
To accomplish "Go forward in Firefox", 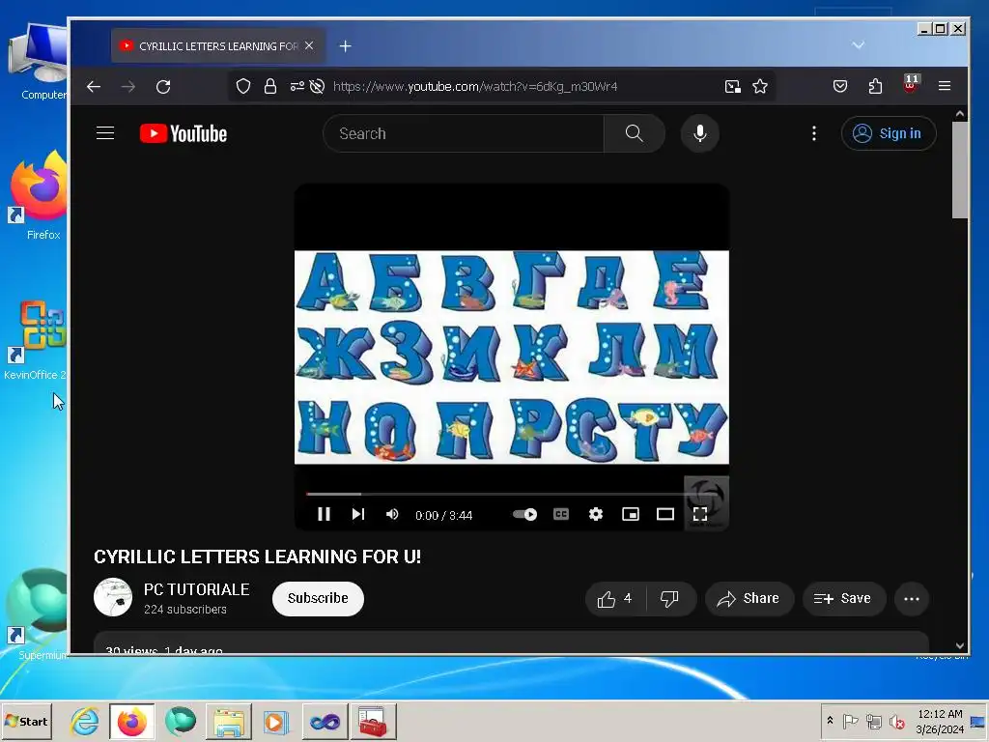I will [x=128, y=86].
